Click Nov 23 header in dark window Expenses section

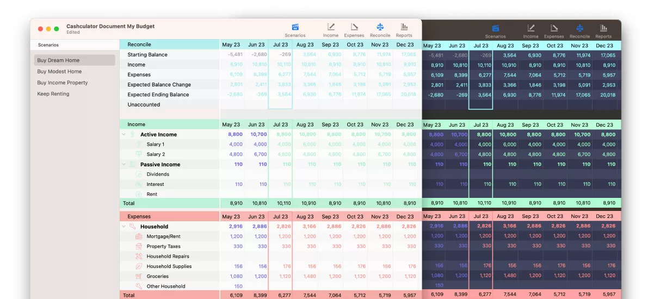[x=580, y=216]
